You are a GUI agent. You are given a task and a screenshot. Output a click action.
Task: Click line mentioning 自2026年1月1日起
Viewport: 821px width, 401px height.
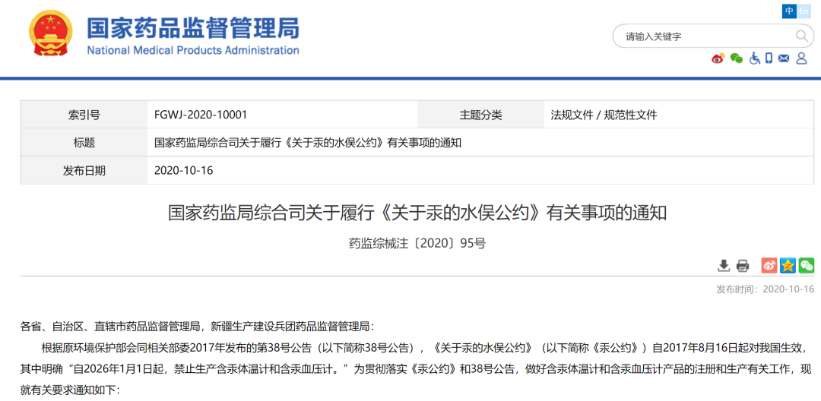tap(417, 368)
